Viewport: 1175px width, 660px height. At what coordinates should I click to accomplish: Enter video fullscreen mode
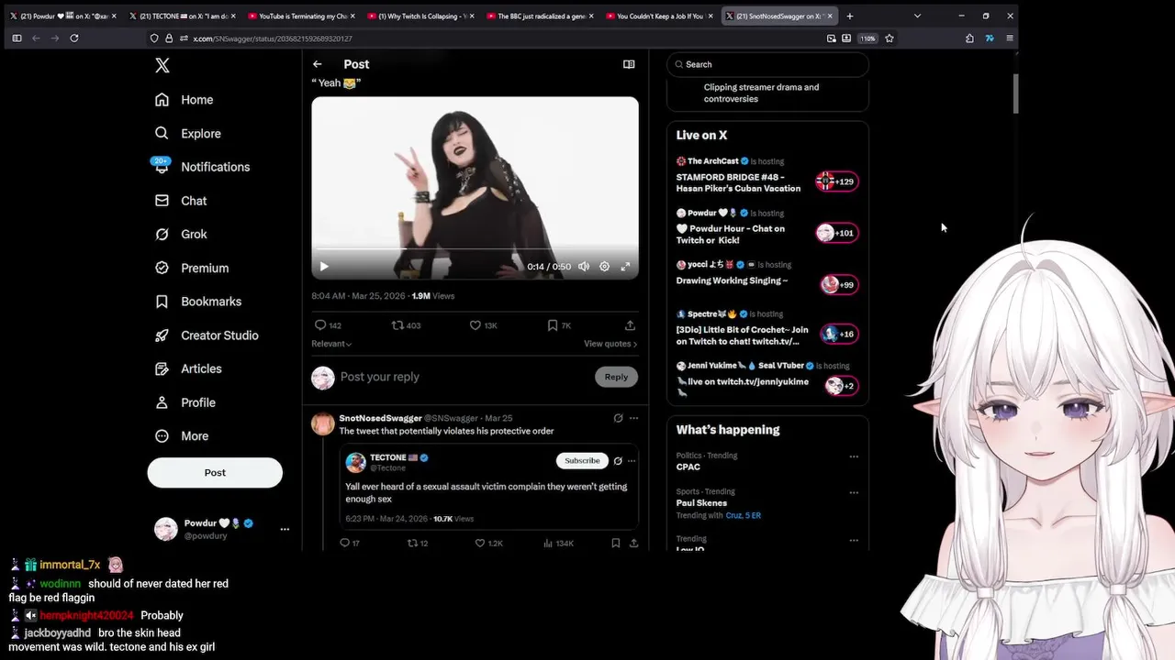pos(625,267)
